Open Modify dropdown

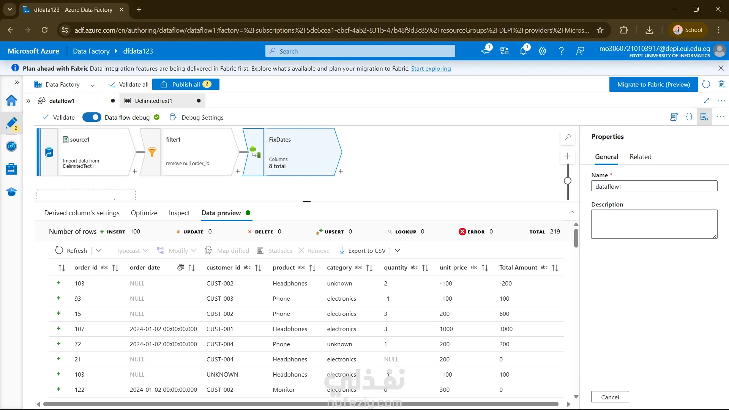click(177, 251)
